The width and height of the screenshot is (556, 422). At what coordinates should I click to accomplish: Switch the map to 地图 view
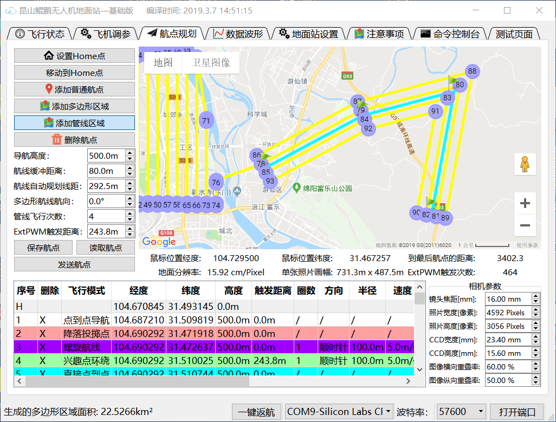(163, 63)
